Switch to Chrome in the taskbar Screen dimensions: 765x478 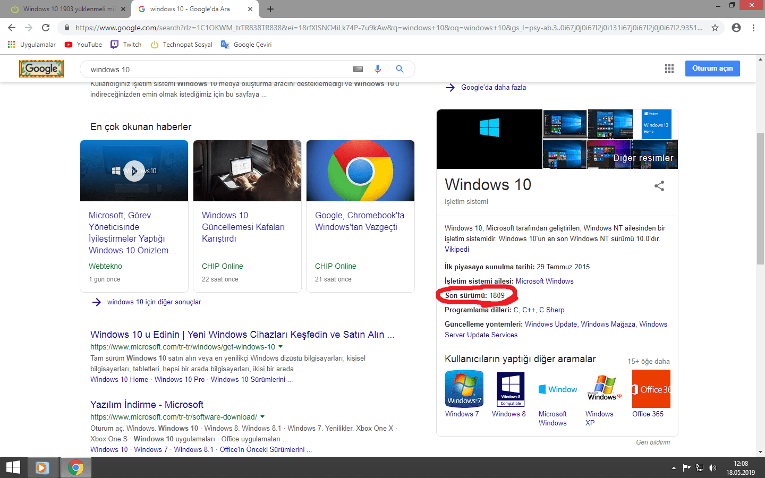click(x=76, y=467)
